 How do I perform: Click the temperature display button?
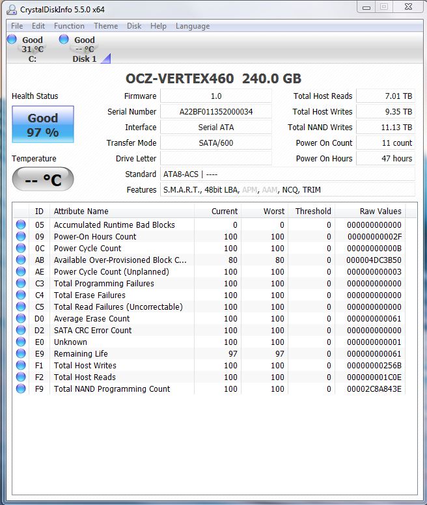(43, 180)
